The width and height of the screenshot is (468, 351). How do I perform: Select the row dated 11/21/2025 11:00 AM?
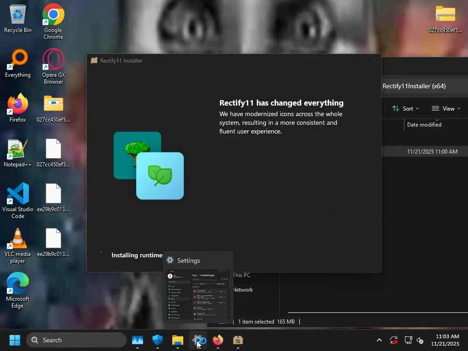(x=425, y=152)
